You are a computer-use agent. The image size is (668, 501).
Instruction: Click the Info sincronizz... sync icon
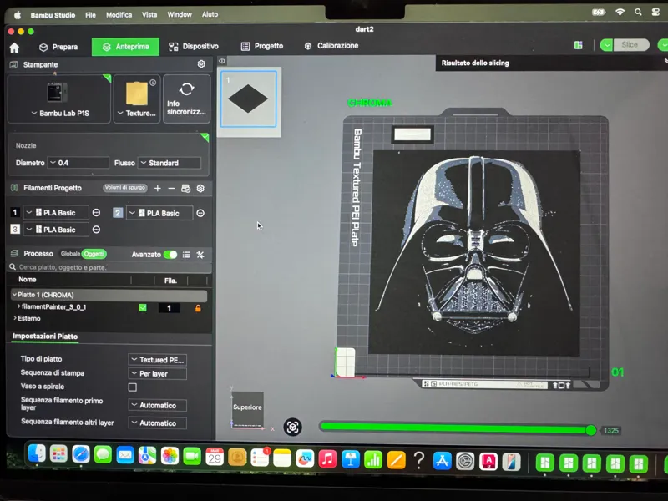[186, 89]
